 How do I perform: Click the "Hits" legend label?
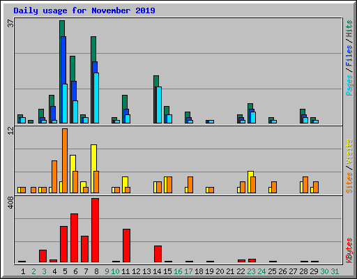(349, 29)
